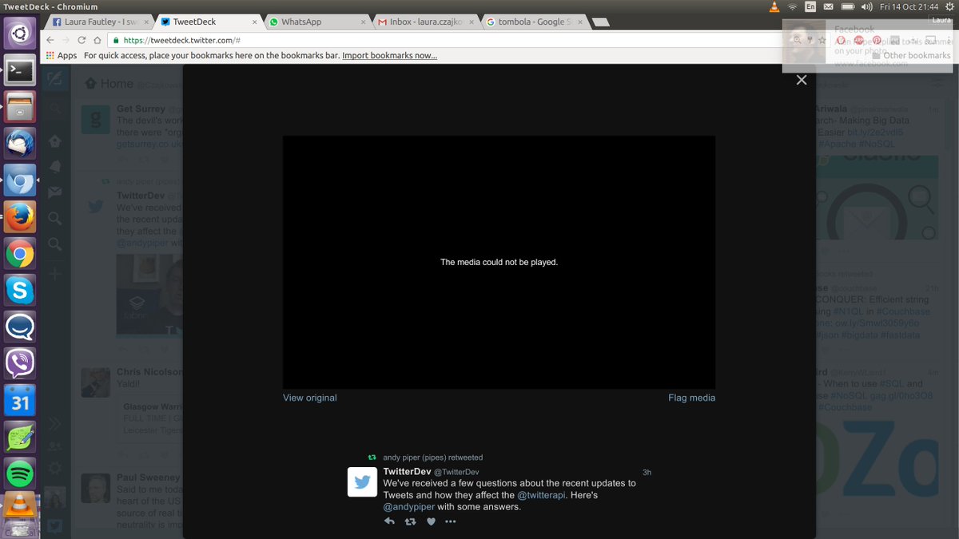Click the black media player area
Image resolution: width=959 pixels, height=539 pixels.
(x=499, y=262)
